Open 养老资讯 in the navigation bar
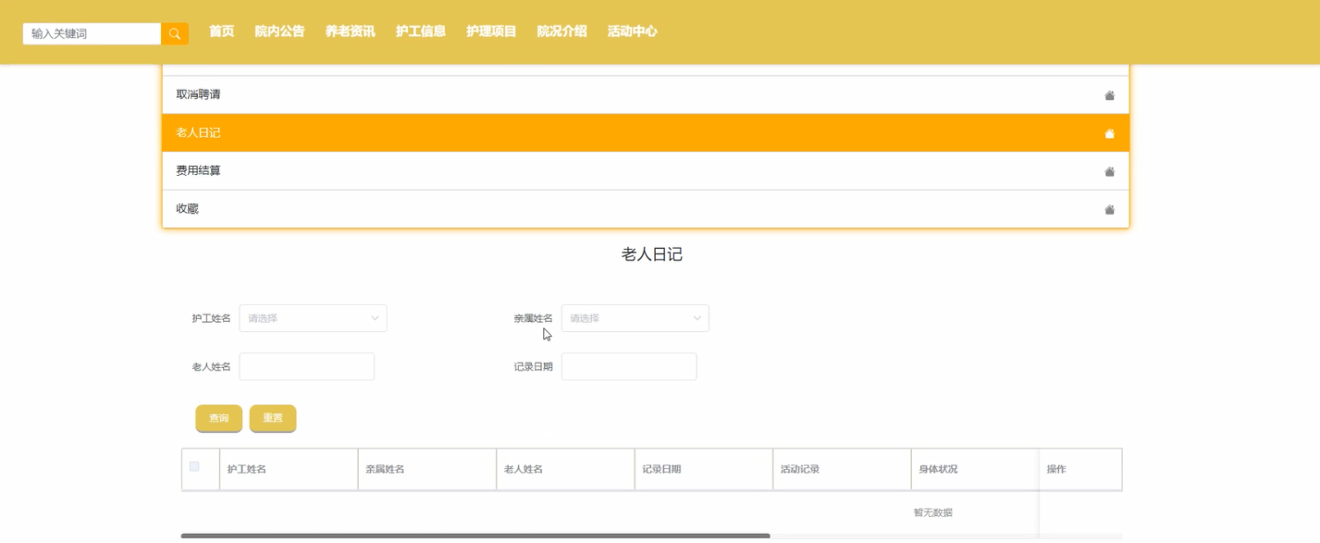 (x=350, y=31)
